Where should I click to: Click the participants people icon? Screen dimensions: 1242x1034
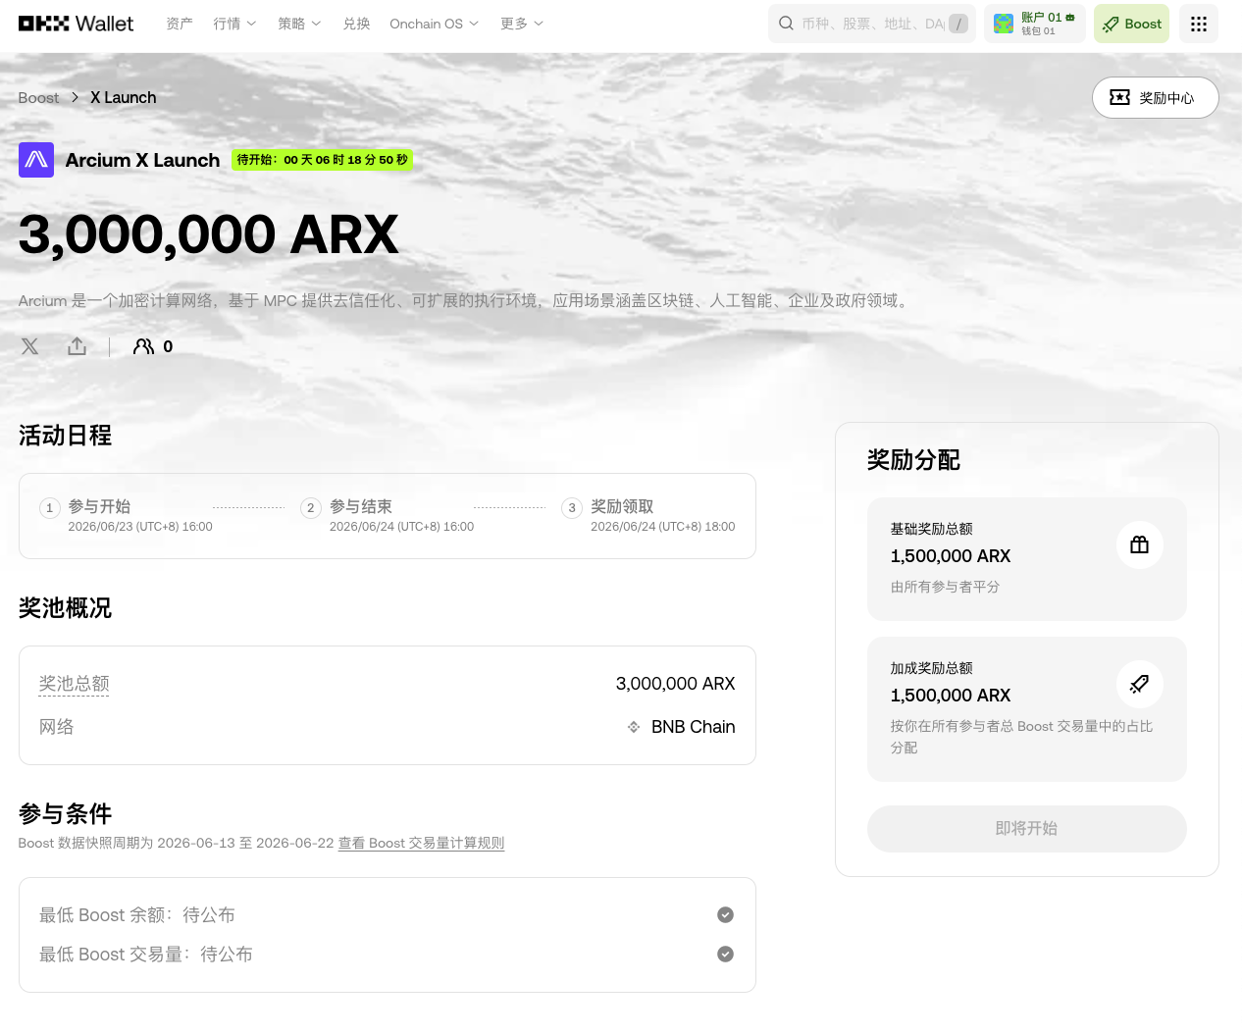pos(143,346)
